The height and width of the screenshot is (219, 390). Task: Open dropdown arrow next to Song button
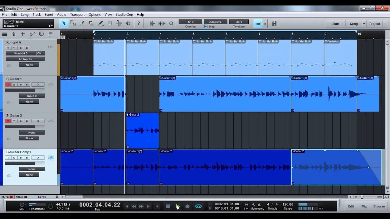[364, 24]
